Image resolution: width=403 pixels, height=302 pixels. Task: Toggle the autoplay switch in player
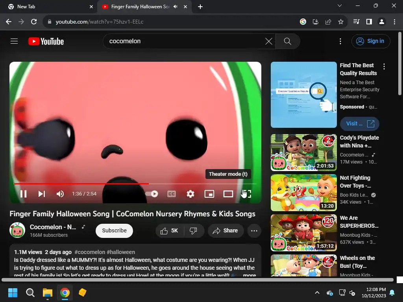pos(152,194)
